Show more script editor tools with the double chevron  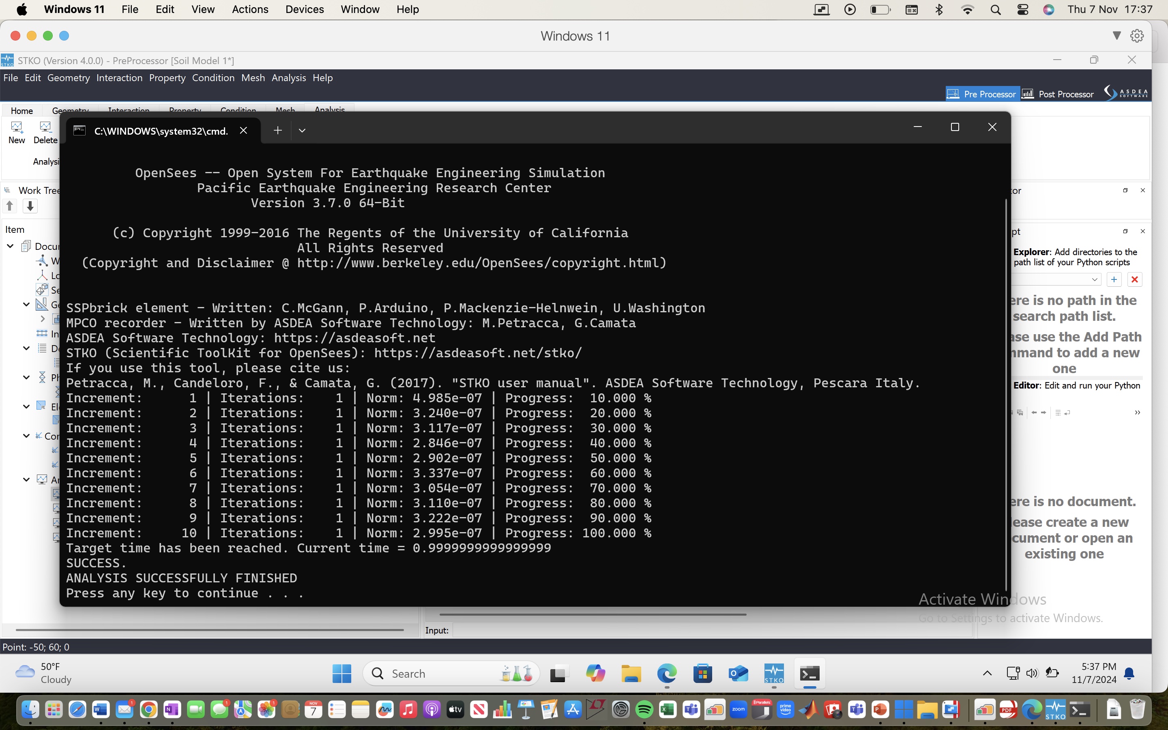coord(1137,412)
